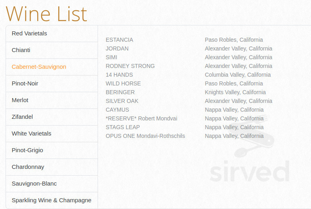This screenshot has height=209, width=311.
Task: Click the ESTANCIA wine entry
Action: pyautogui.click(x=119, y=40)
